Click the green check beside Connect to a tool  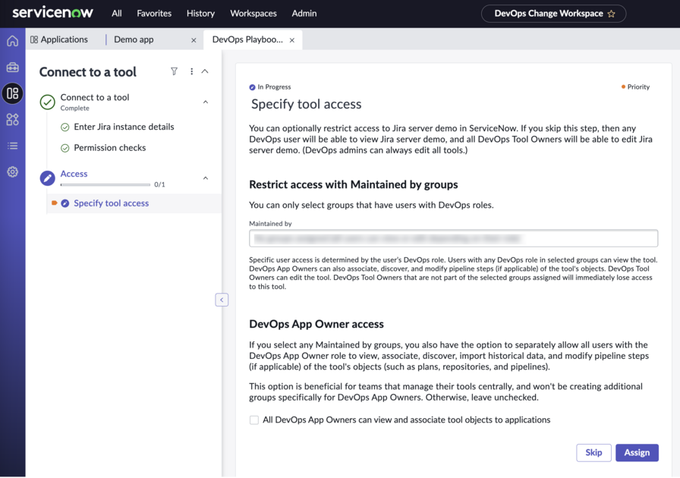click(x=47, y=102)
